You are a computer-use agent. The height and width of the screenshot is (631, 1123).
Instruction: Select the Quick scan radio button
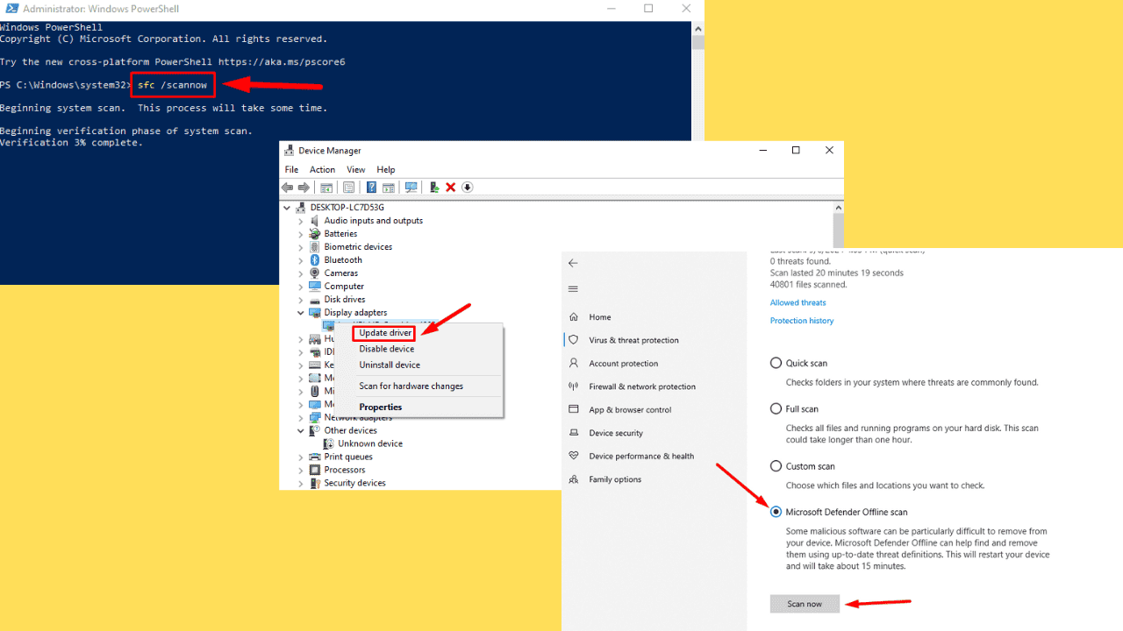point(776,363)
